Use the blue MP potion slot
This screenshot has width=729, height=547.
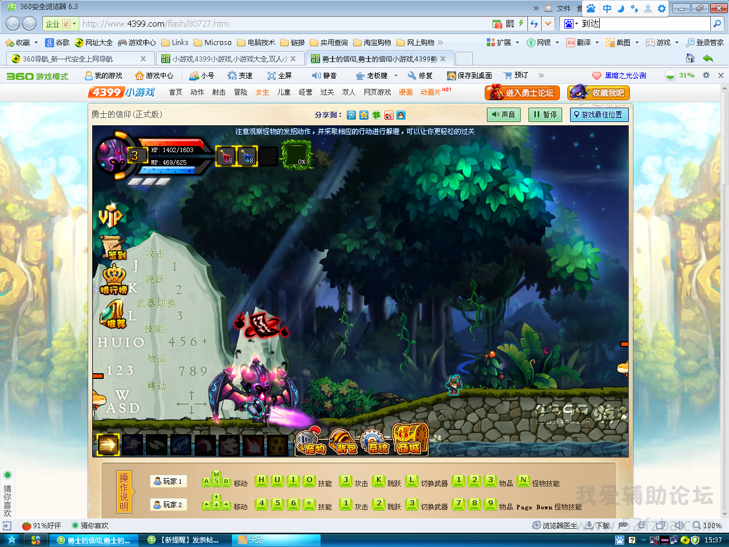click(247, 156)
